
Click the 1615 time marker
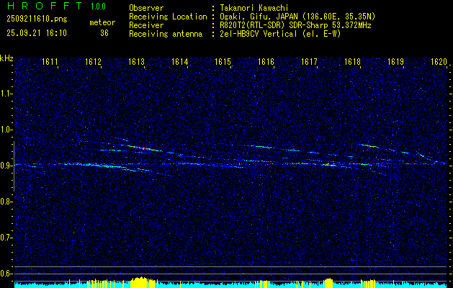point(223,61)
